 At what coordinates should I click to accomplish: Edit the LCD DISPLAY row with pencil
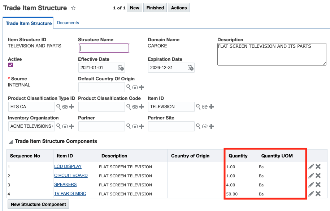pos(311,166)
